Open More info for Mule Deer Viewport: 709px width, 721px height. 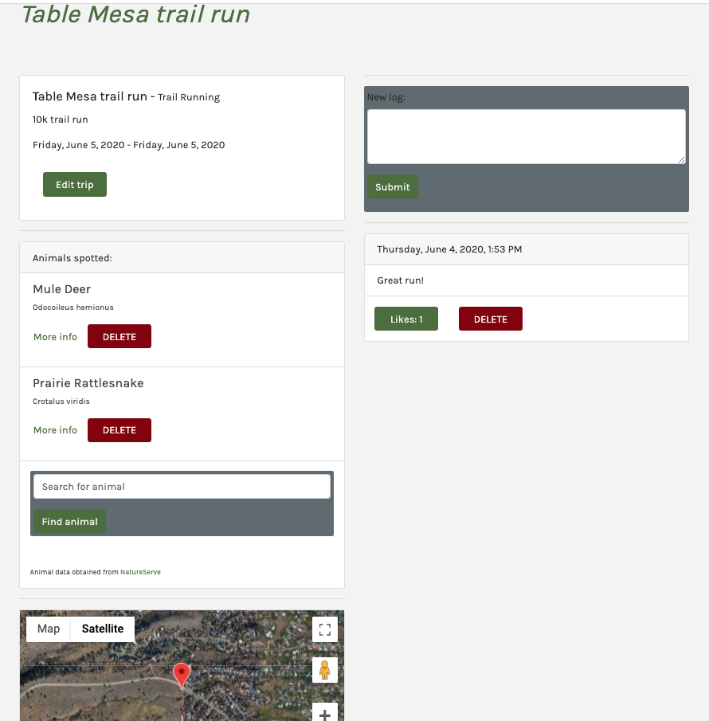(x=54, y=336)
